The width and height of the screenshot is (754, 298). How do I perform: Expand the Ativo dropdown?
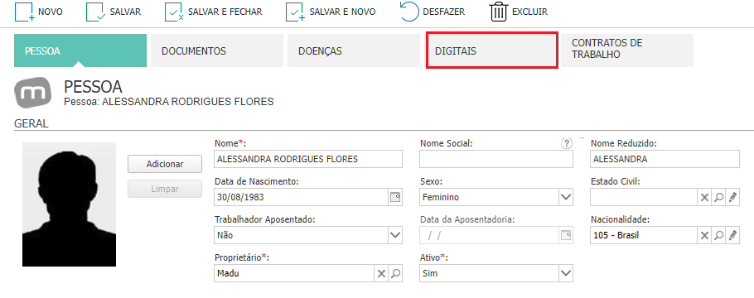pos(566,273)
